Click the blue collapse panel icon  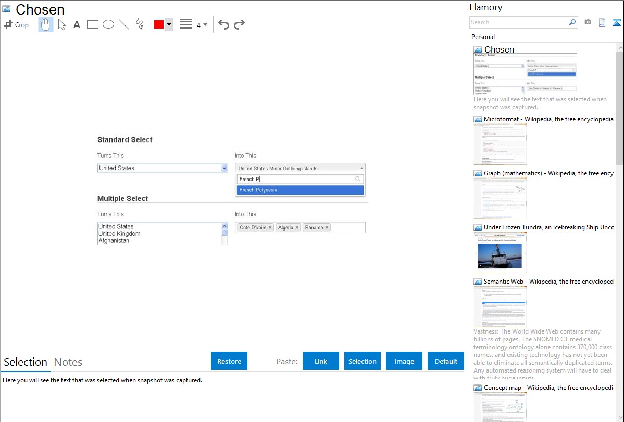click(x=617, y=22)
